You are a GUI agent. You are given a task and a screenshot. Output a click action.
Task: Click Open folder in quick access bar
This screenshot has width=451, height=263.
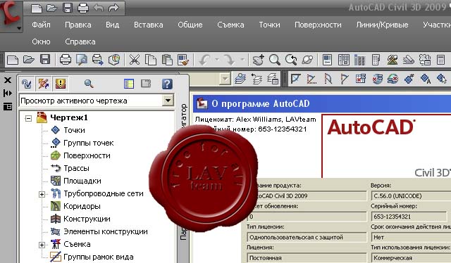[x=52, y=8]
